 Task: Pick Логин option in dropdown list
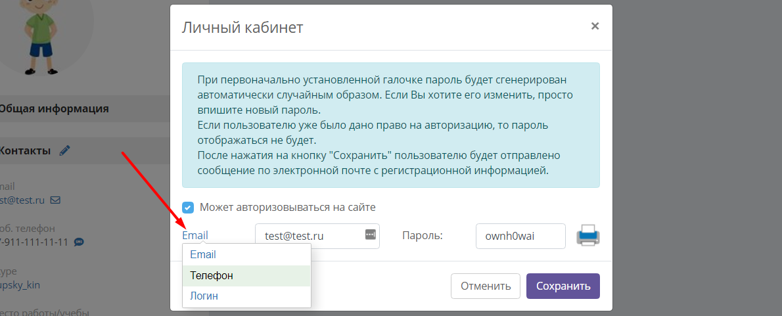(x=247, y=296)
